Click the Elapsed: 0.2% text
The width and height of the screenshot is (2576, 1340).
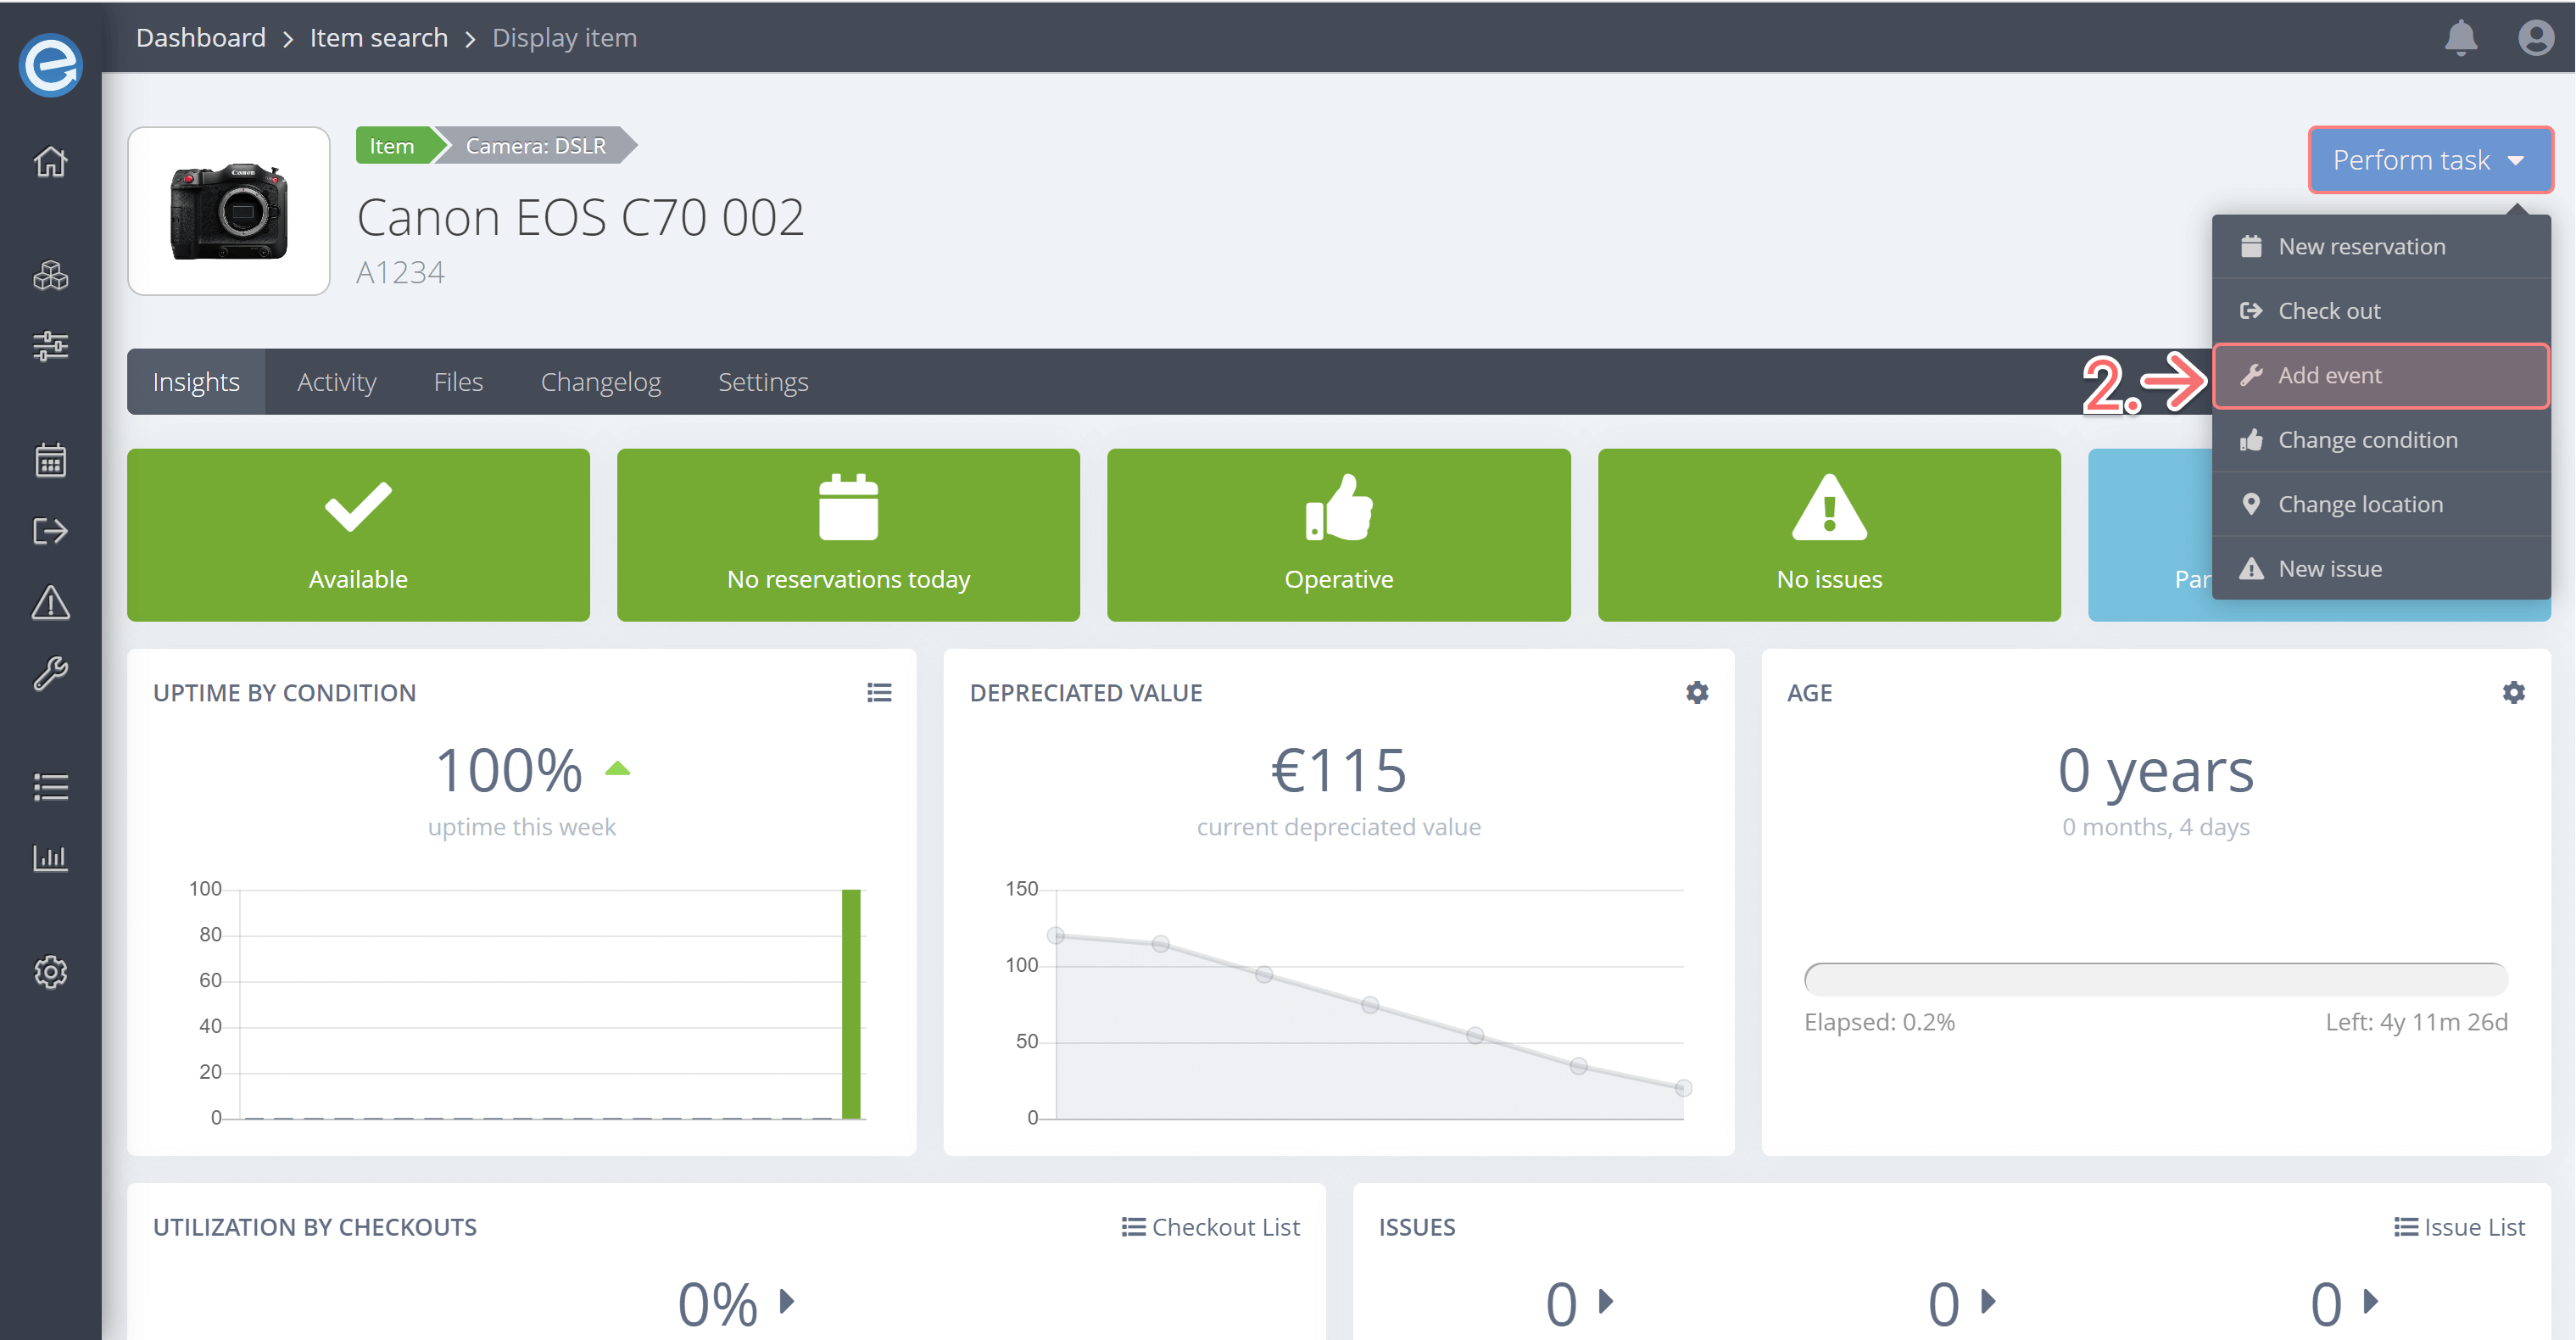point(1879,1022)
